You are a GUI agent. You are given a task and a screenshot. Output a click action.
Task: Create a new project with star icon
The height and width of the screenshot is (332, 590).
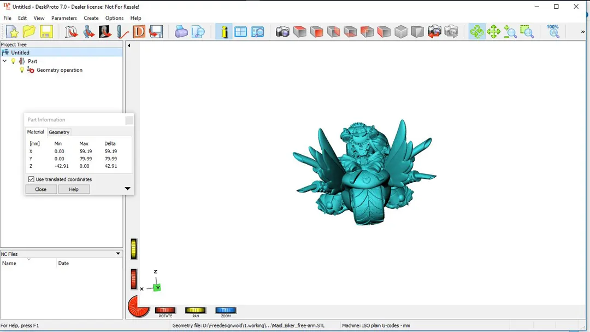[12, 32]
